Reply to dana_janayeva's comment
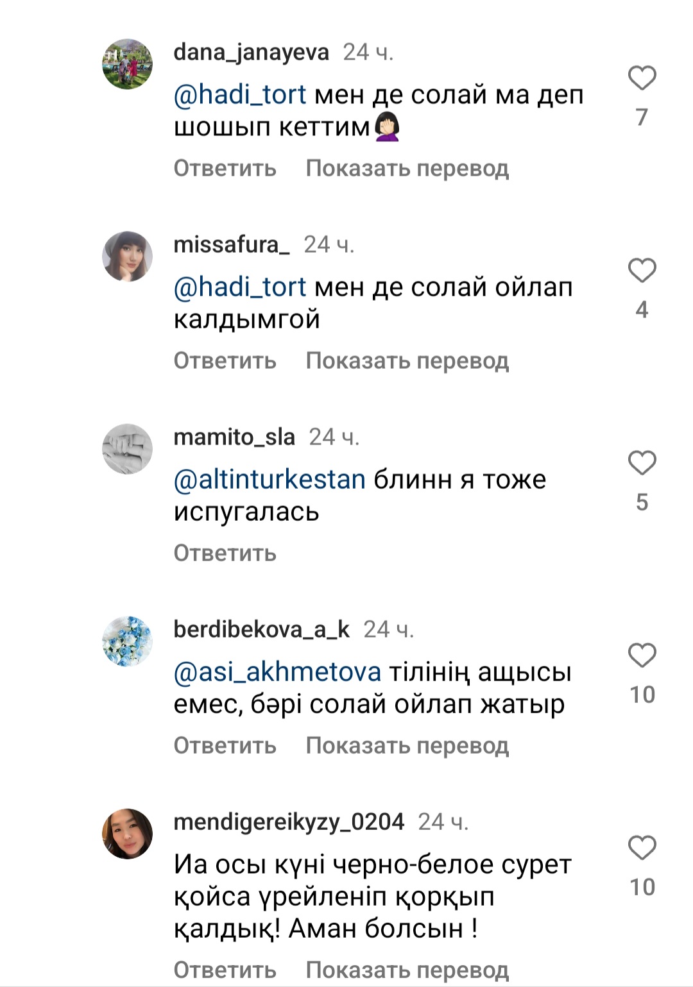This screenshot has width=693, height=987. point(225,168)
